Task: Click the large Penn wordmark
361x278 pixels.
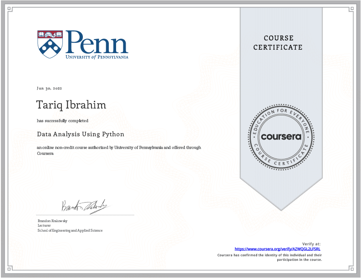Action: (x=97, y=42)
